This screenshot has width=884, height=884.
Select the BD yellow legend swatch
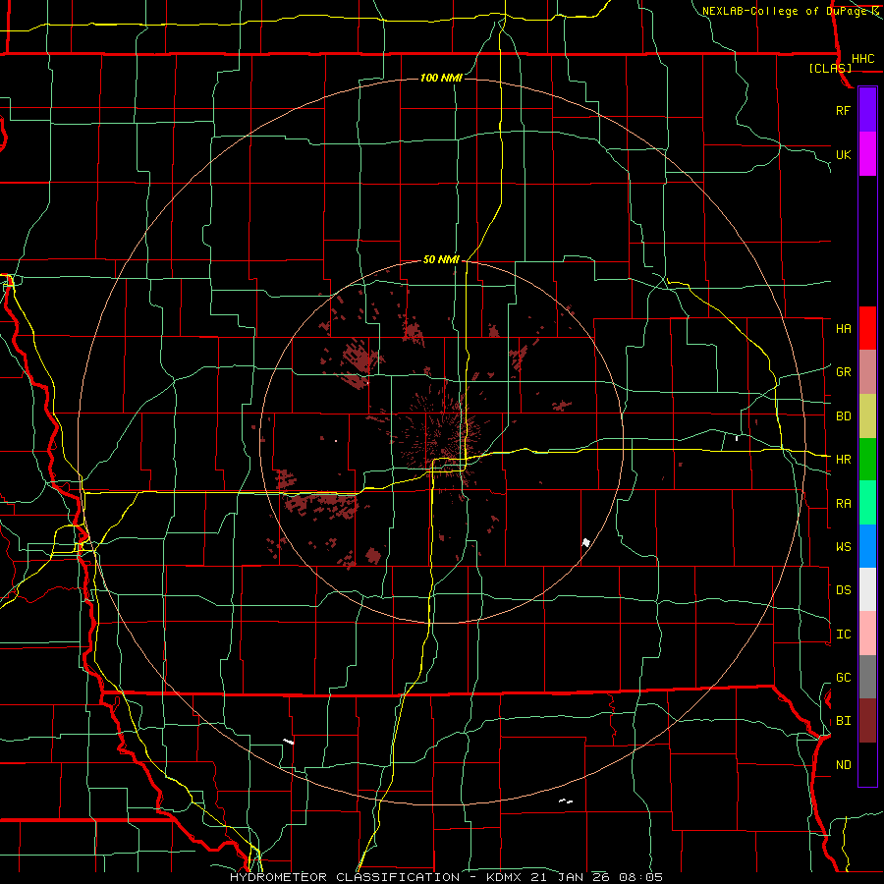point(867,415)
